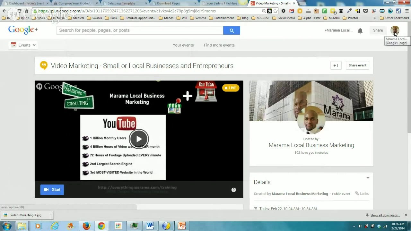Open Microsoft Word from the taskbar
Viewport: 411px width, 231px height.
coord(150,226)
